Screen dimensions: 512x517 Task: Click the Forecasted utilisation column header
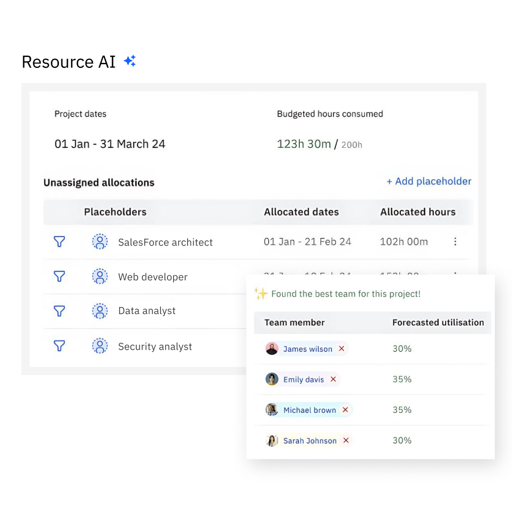click(x=438, y=323)
